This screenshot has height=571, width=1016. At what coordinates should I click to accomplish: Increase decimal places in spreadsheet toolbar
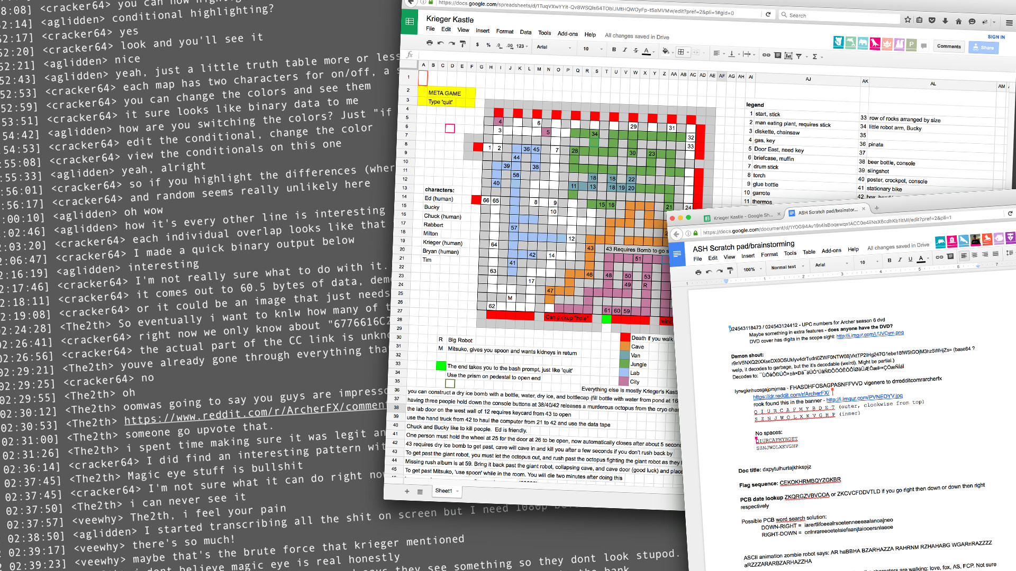point(510,46)
